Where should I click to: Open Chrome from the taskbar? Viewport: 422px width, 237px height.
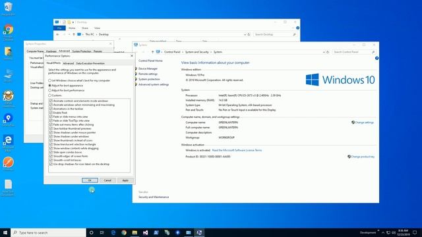click(x=124, y=232)
